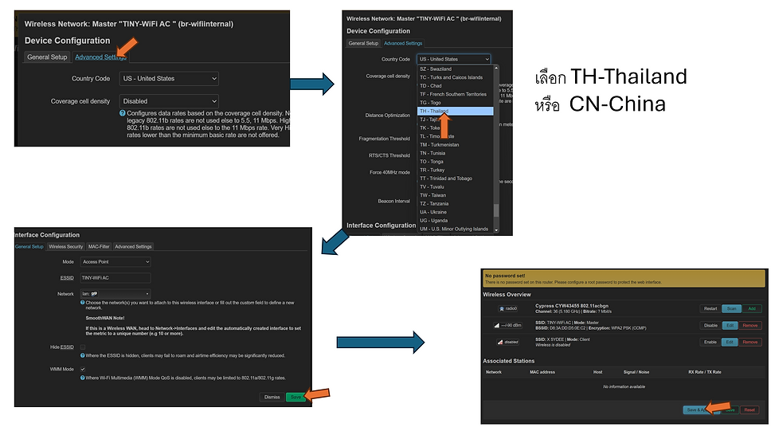Image resolution: width=775 pixels, height=431 pixels.
Task: Edit the TINY-WiFi AC network
Action: coord(730,325)
